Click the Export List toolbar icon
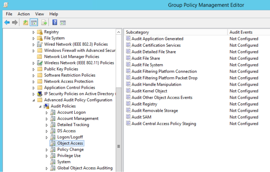 (44, 23)
